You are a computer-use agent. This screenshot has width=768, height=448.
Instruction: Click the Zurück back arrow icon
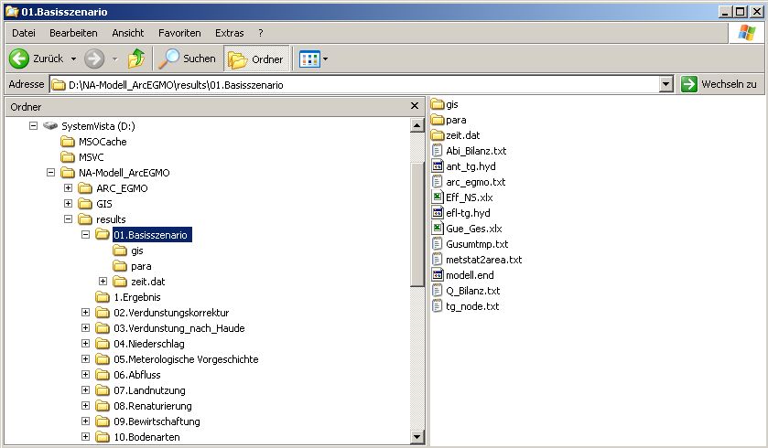pos(19,59)
